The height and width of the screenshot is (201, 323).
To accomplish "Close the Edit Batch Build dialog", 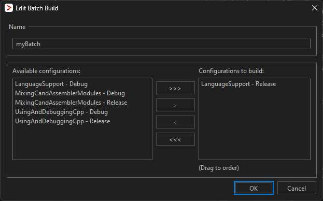I will pyautogui.click(x=315, y=8).
